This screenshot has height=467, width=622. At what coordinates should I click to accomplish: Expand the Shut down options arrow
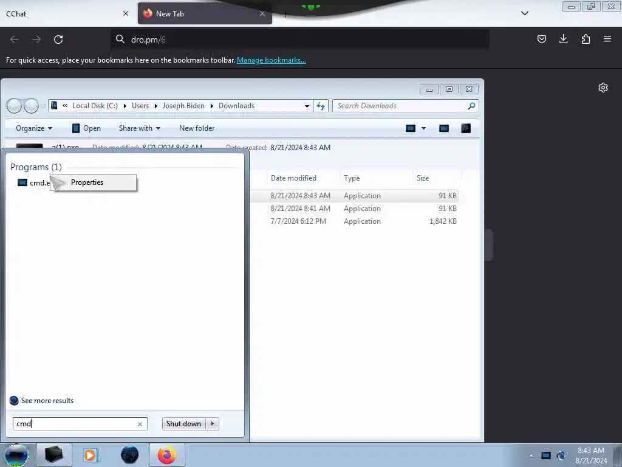[x=213, y=424]
